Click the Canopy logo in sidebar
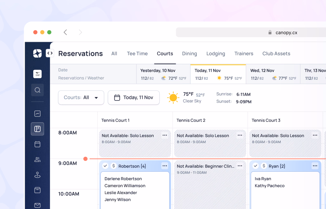 click(x=37, y=53)
